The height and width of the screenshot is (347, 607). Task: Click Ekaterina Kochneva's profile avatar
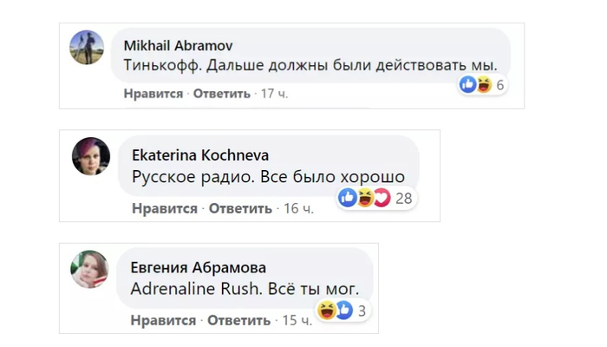pyautogui.click(x=90, y=157)
